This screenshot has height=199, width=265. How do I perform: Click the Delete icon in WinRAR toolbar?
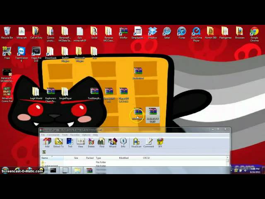point(91,143)
